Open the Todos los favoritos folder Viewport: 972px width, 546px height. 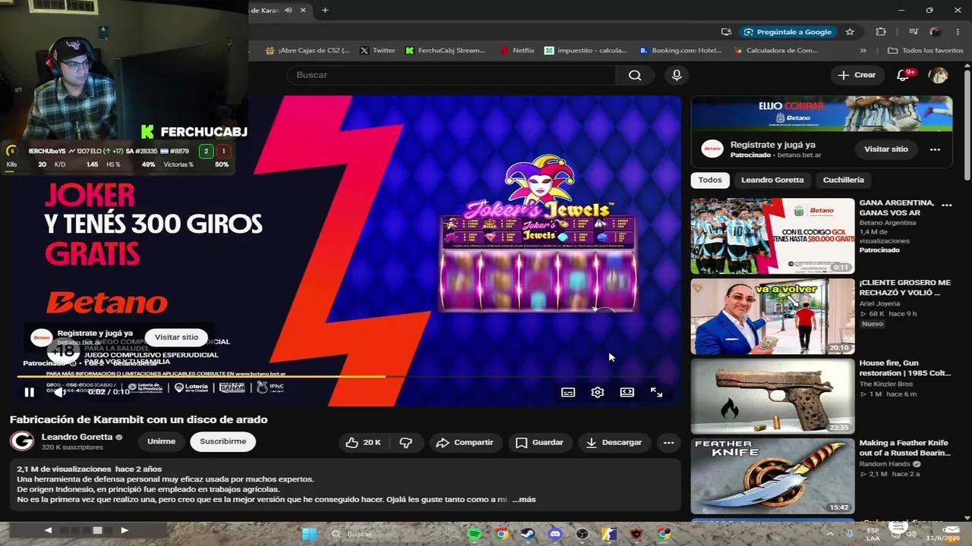click(x=925, y=51)
